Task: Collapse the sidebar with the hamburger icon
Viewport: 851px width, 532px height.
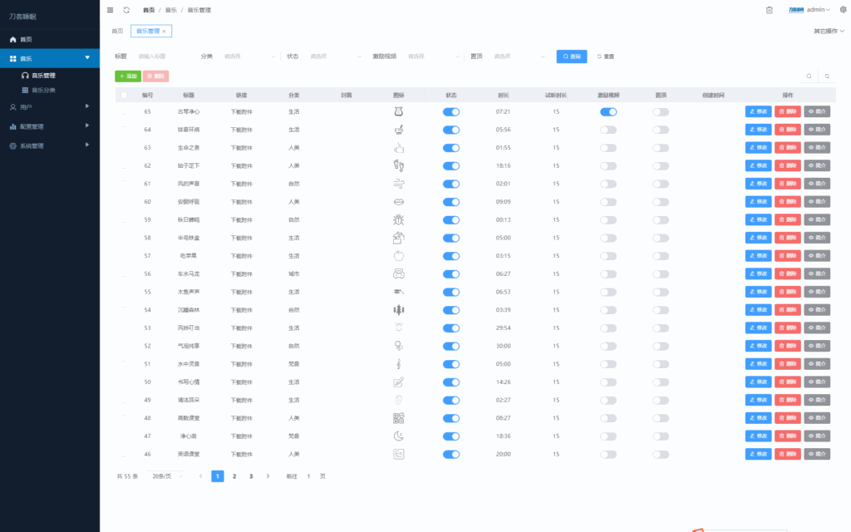Action: 111,10
